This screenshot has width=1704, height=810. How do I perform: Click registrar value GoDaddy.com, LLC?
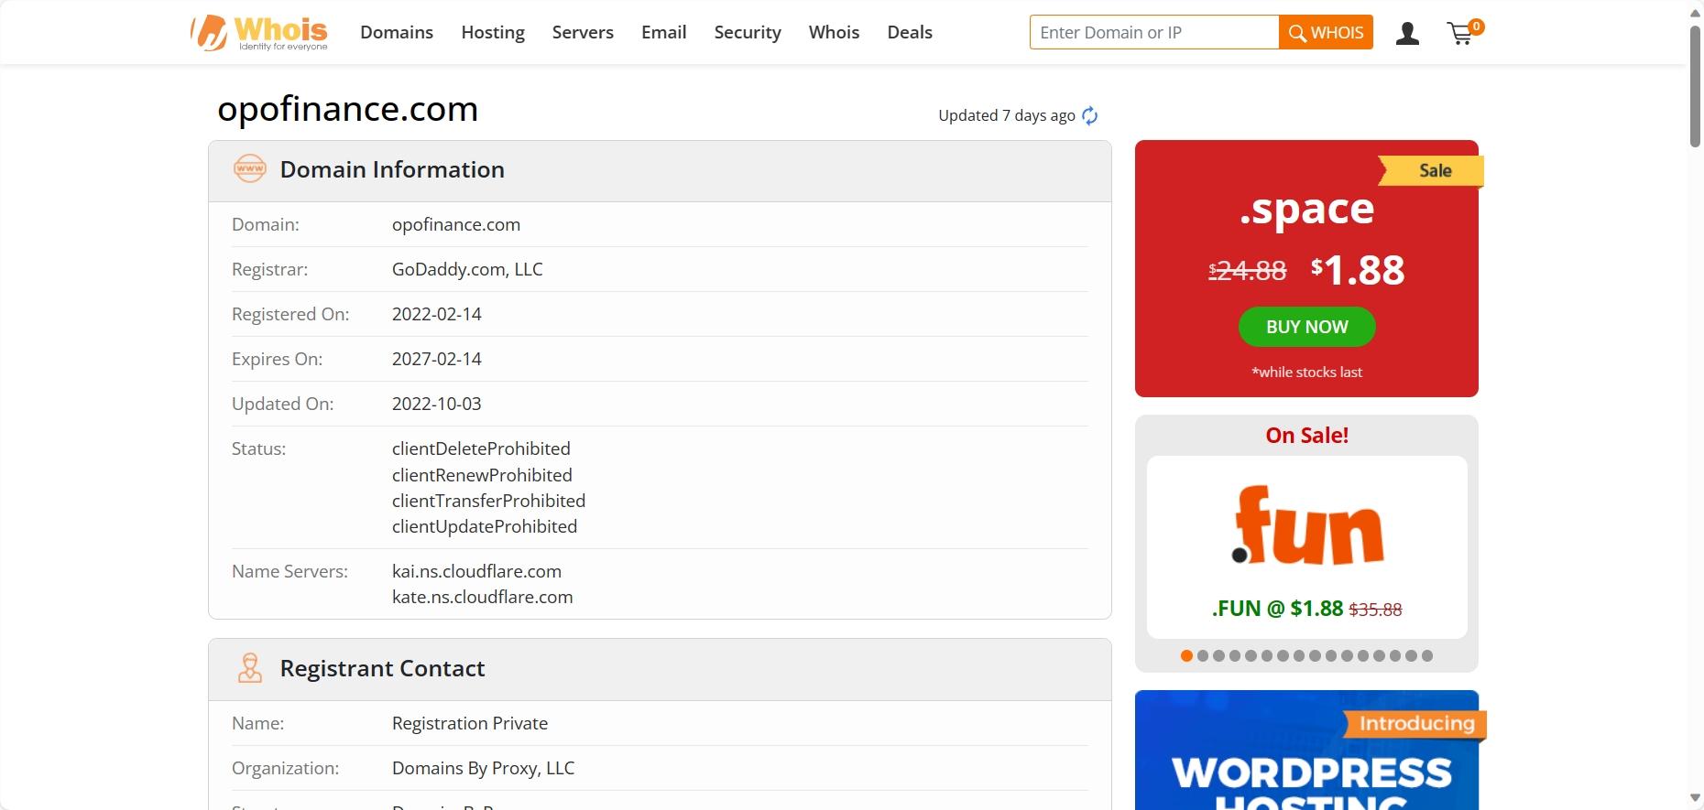(x=467, y=269)
